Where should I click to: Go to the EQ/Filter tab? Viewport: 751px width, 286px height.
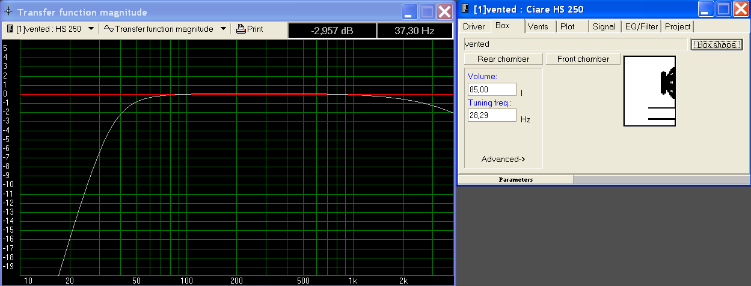pyautogui.click(x=642, y=26)
